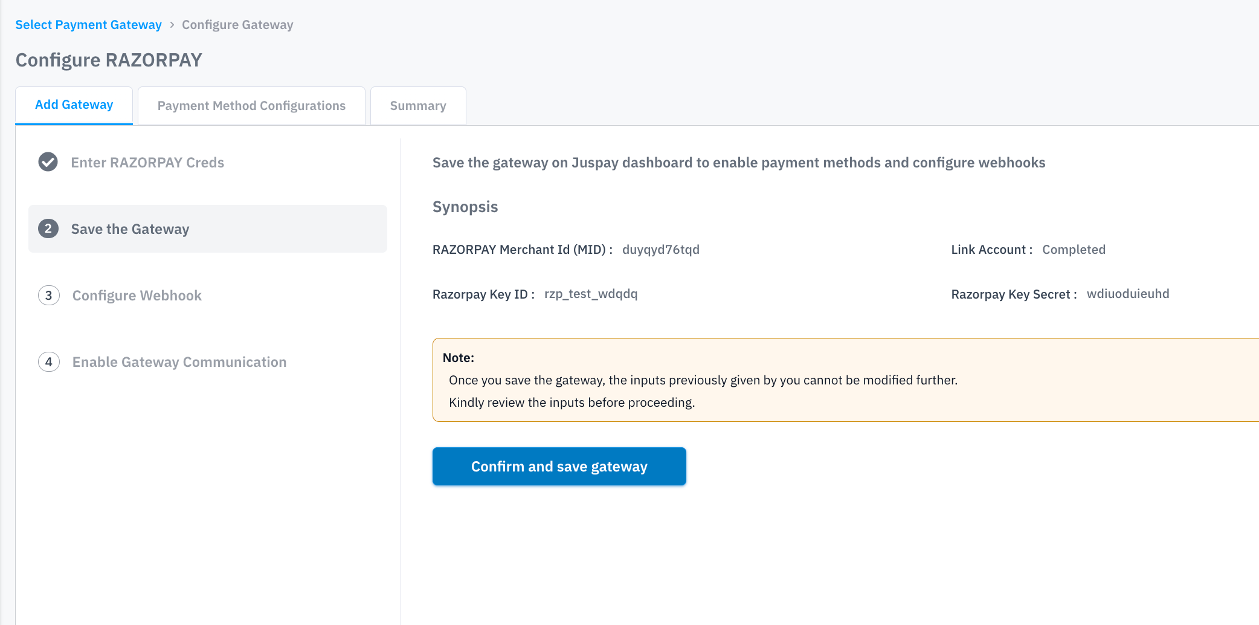The height and width of the screenshot is (625, 1259).
Task: Go to the Configure Webhook step
Action: pos(137,296)
